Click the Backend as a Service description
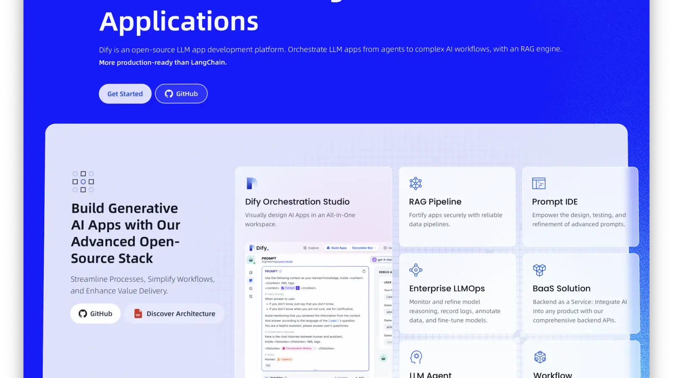This screenshot has height=378, width=673. tap(580, 311)
